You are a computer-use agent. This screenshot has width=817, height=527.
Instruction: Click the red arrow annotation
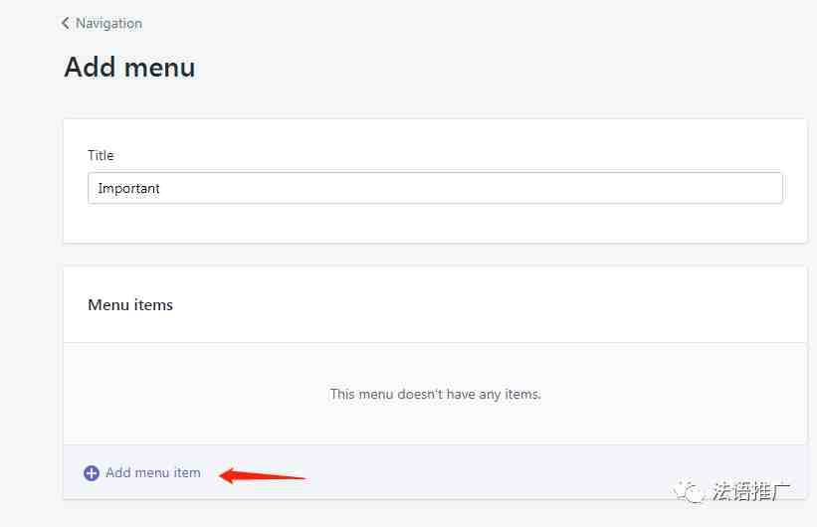tap(262, 475)
